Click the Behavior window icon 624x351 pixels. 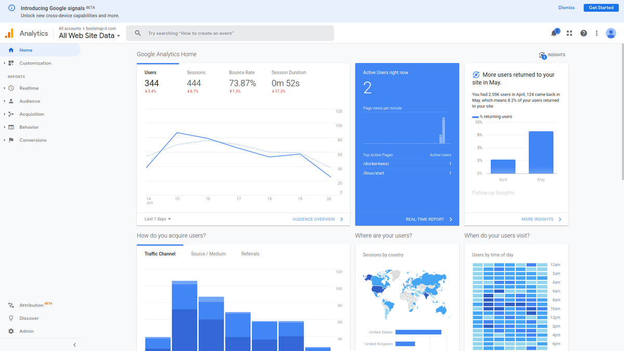click(x=11, y=127)
